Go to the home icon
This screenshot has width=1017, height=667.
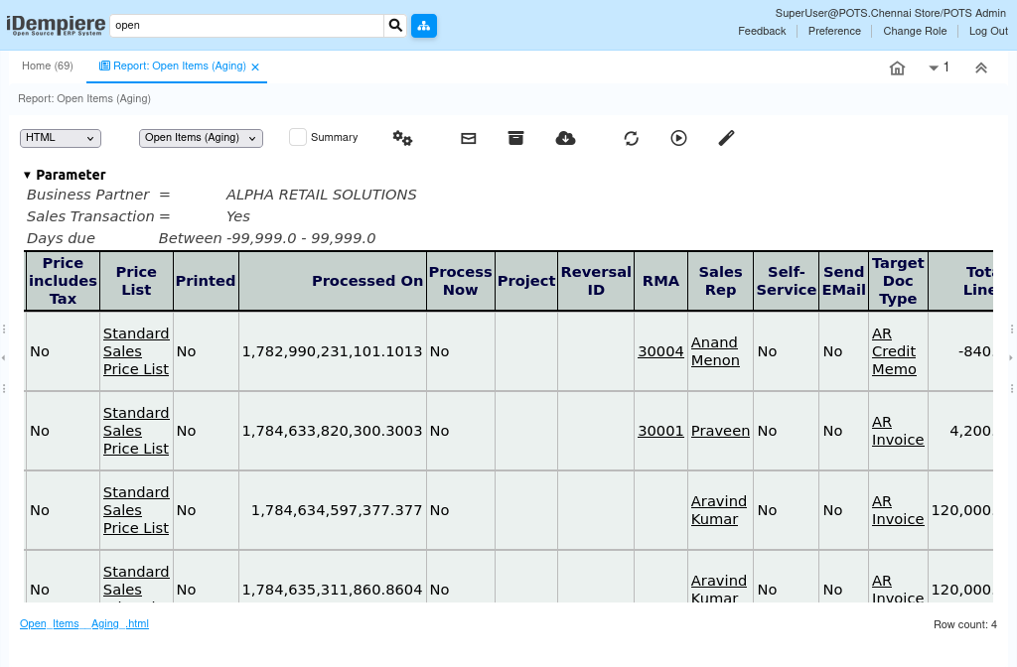pos(897,67)
